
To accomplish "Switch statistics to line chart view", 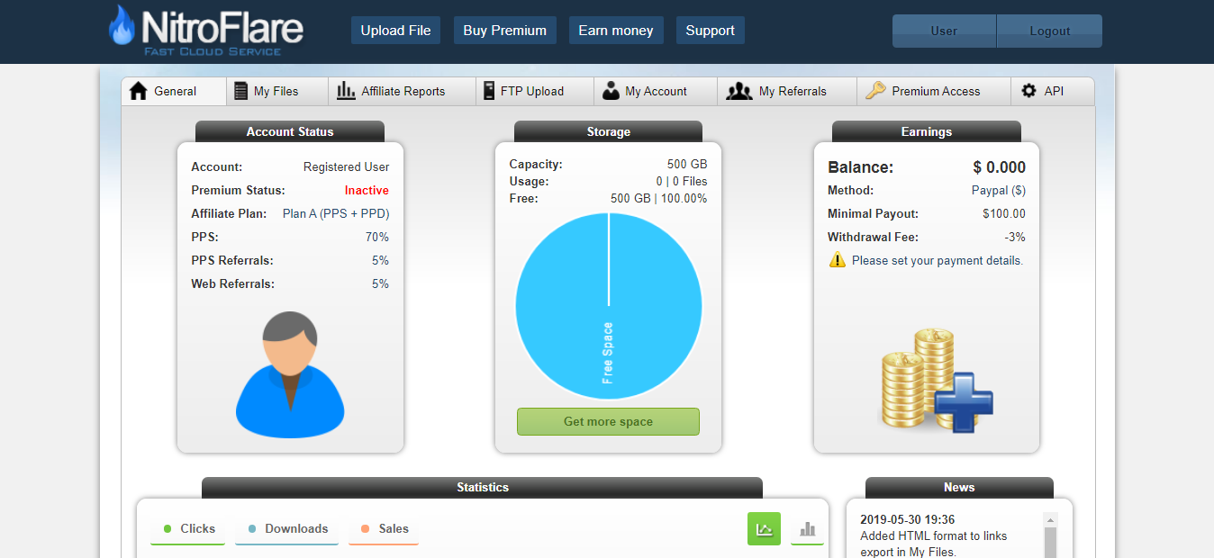I will 764,528.
